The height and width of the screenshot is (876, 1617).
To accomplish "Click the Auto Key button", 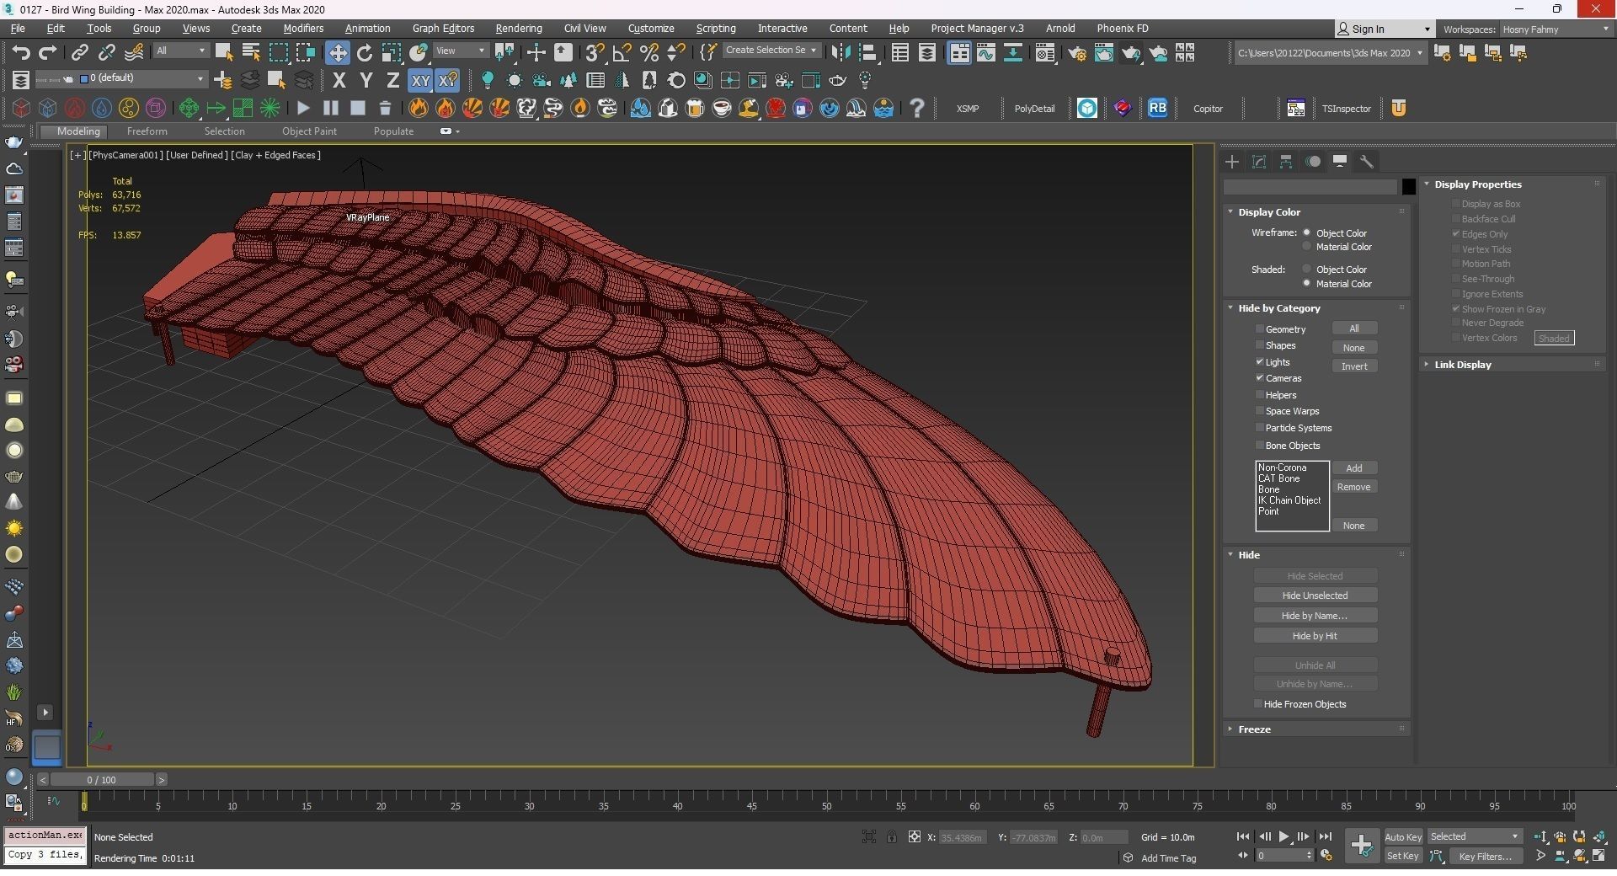I will click(x=1403, y=836).
